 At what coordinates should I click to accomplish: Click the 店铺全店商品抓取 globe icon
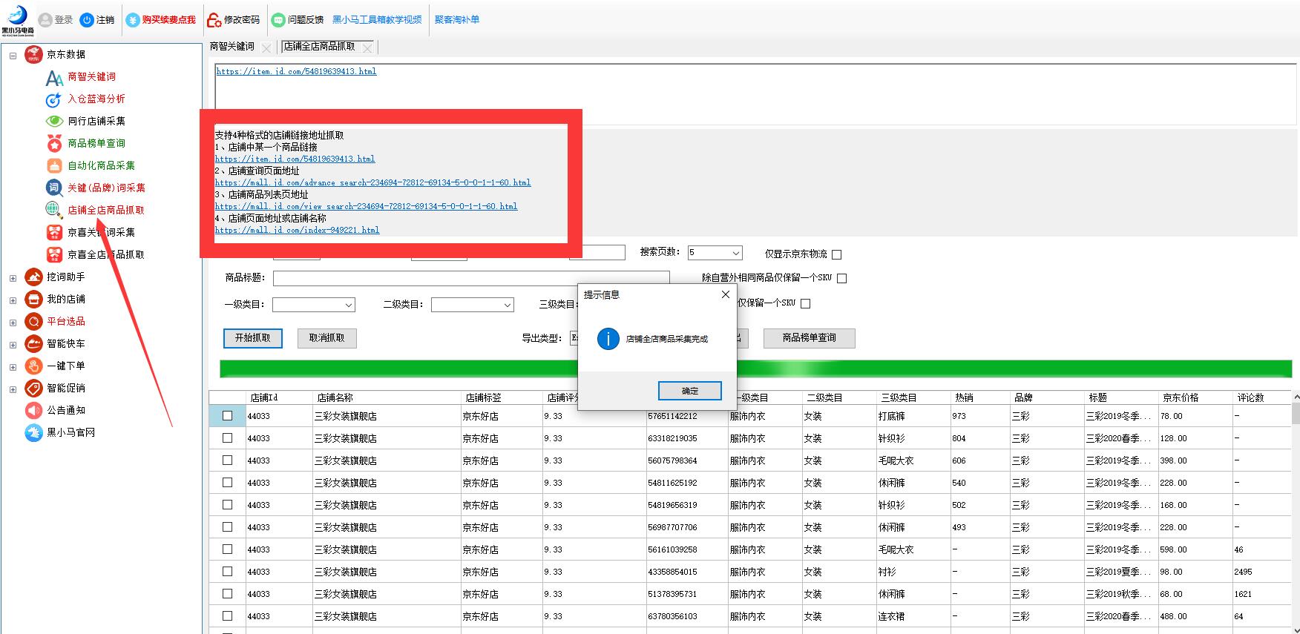click(x=54, y=210)
